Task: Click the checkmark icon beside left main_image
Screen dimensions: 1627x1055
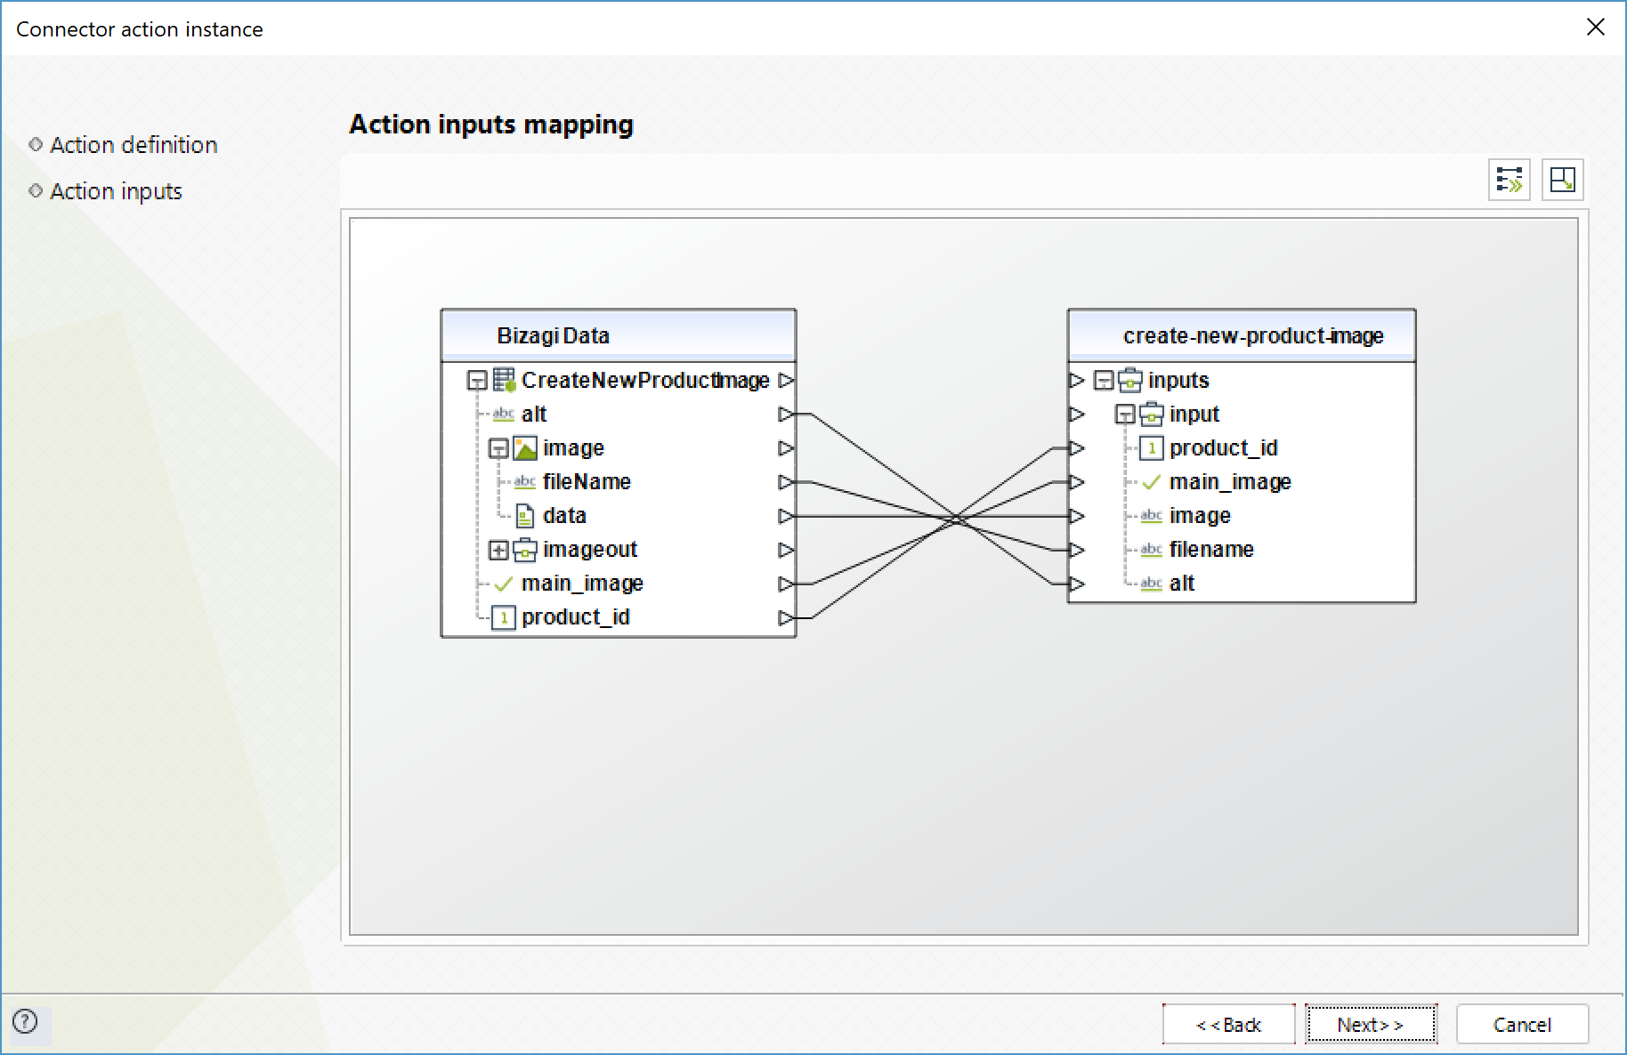Action: (x=504, y=584)
